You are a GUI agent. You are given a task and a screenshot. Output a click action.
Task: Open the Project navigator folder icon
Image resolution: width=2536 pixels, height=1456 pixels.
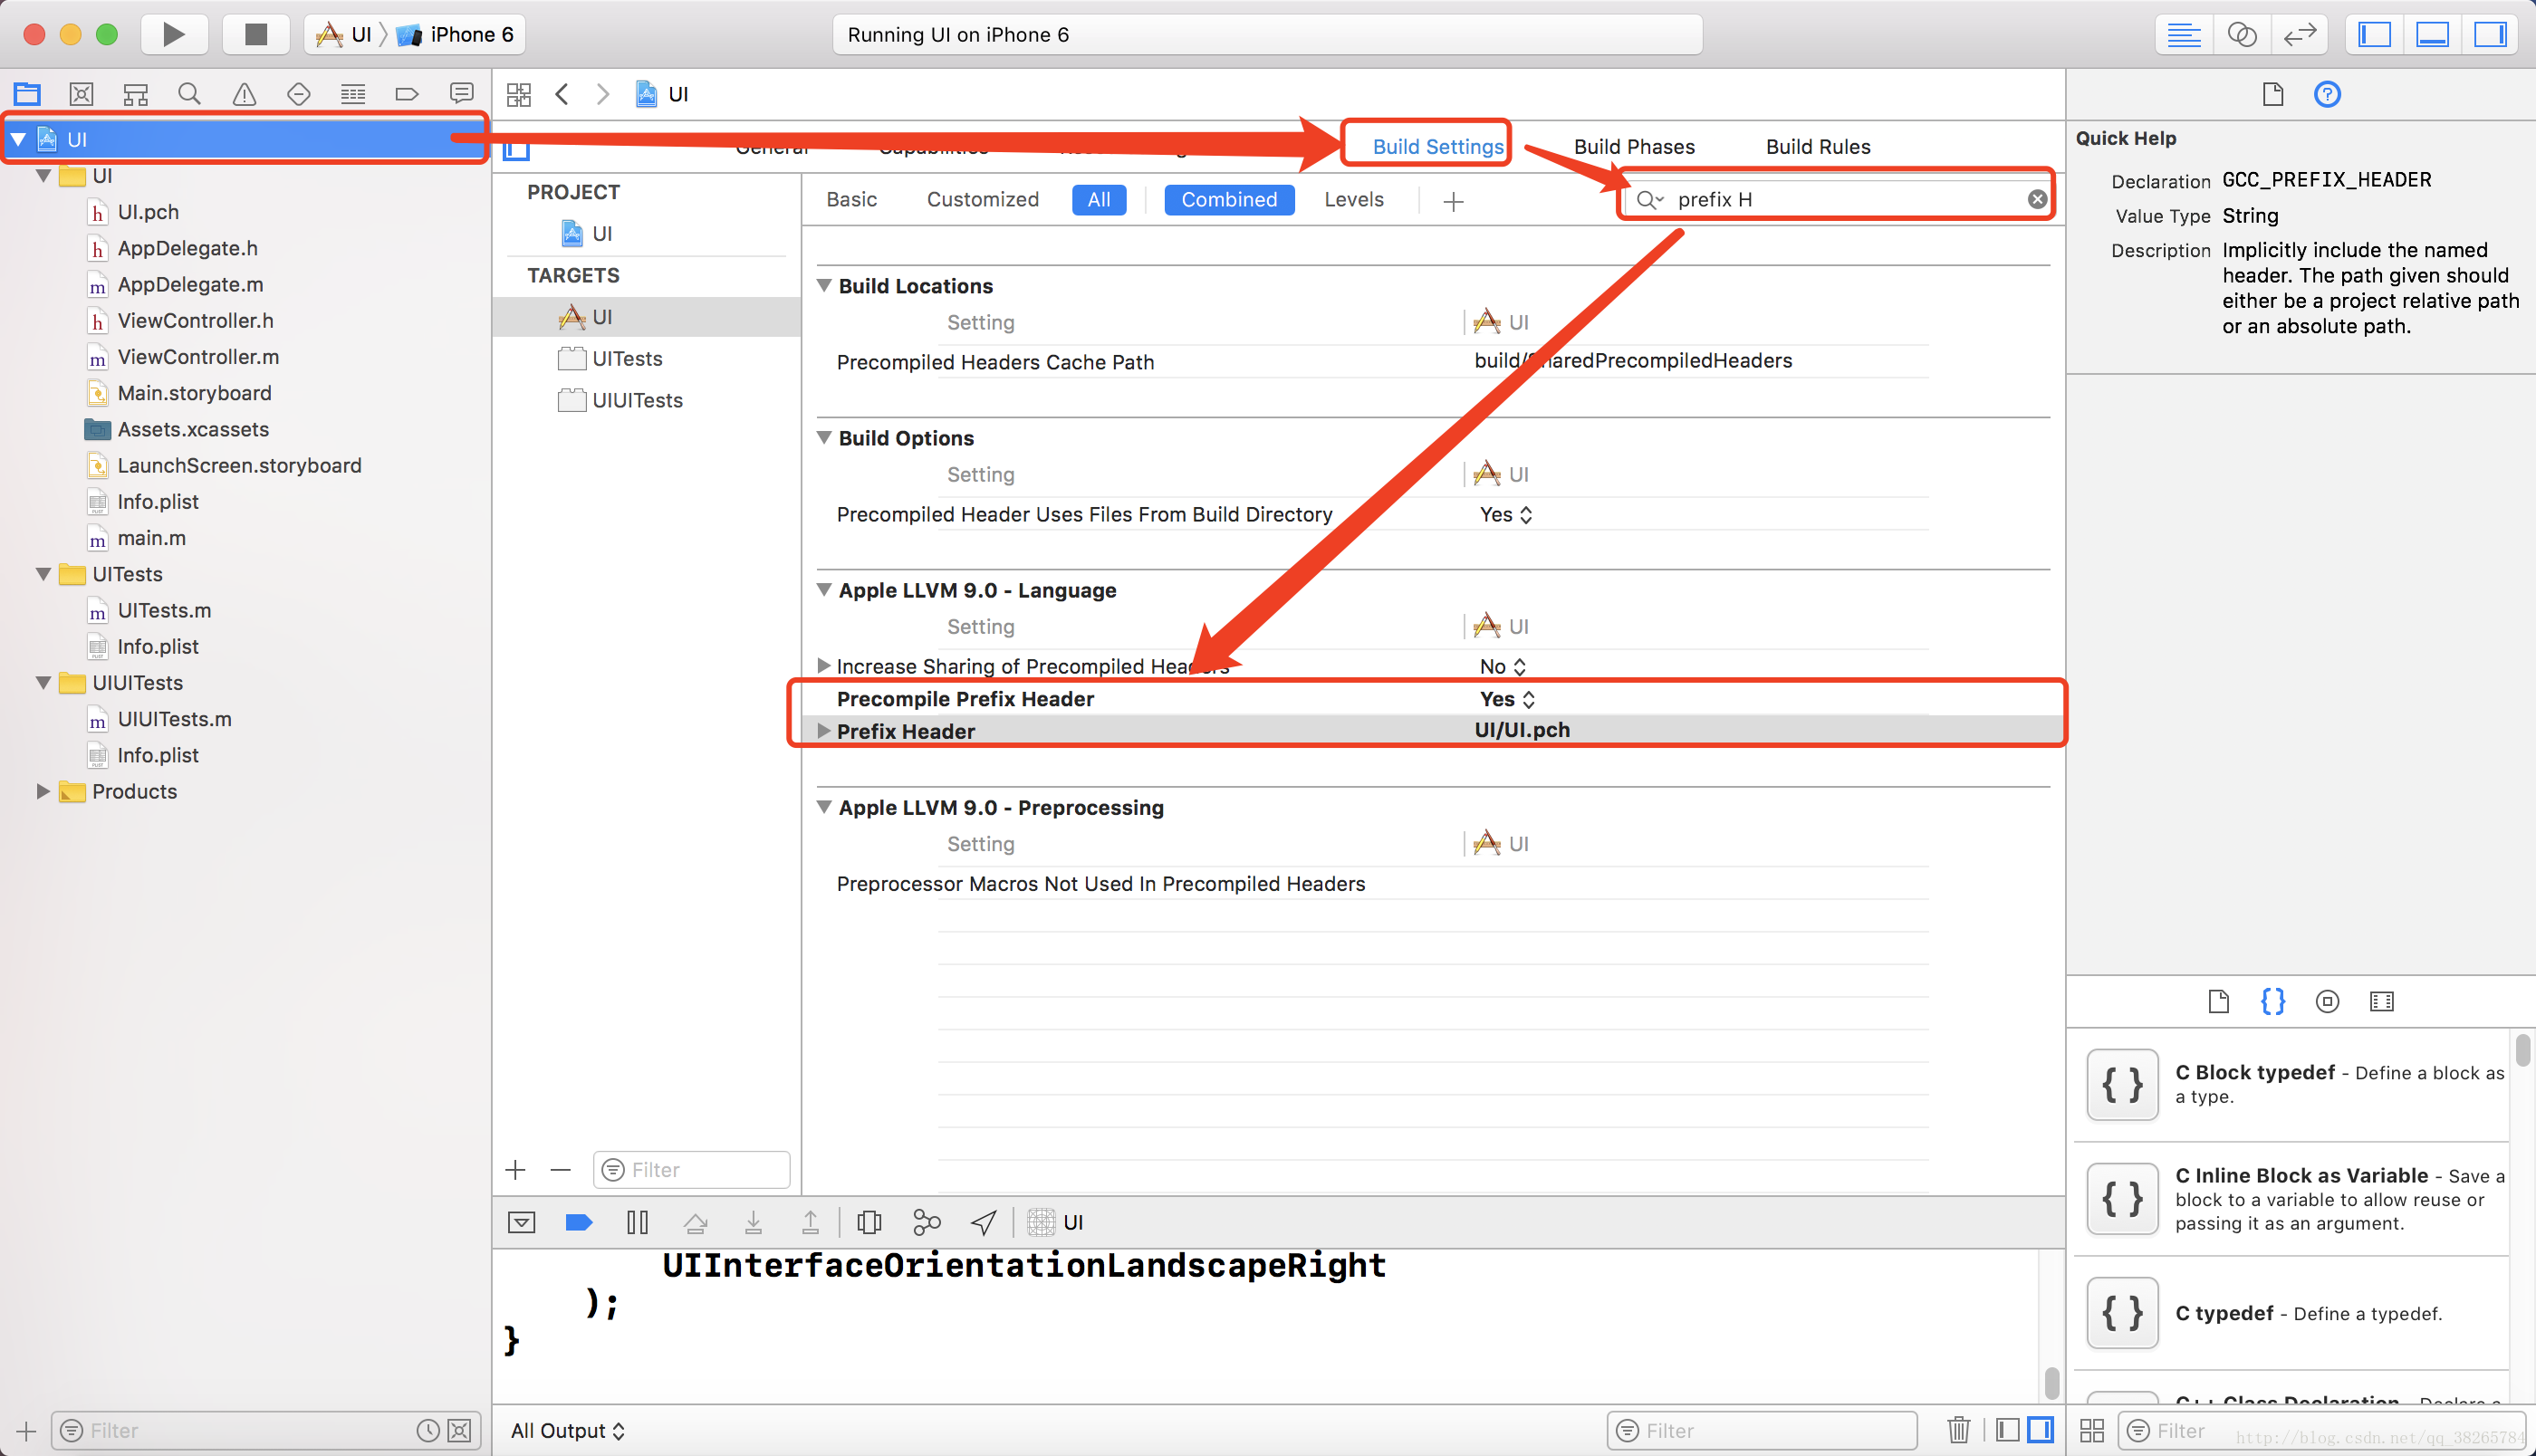28,94
